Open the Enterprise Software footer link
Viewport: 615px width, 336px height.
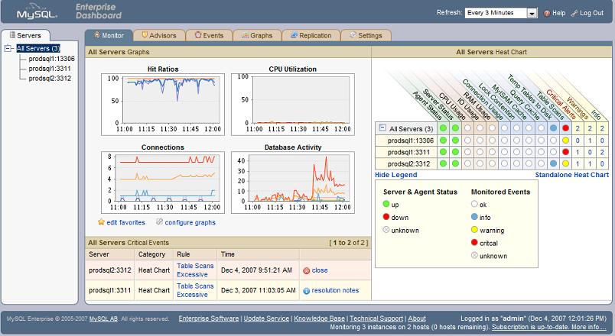(x=209, y=318)
